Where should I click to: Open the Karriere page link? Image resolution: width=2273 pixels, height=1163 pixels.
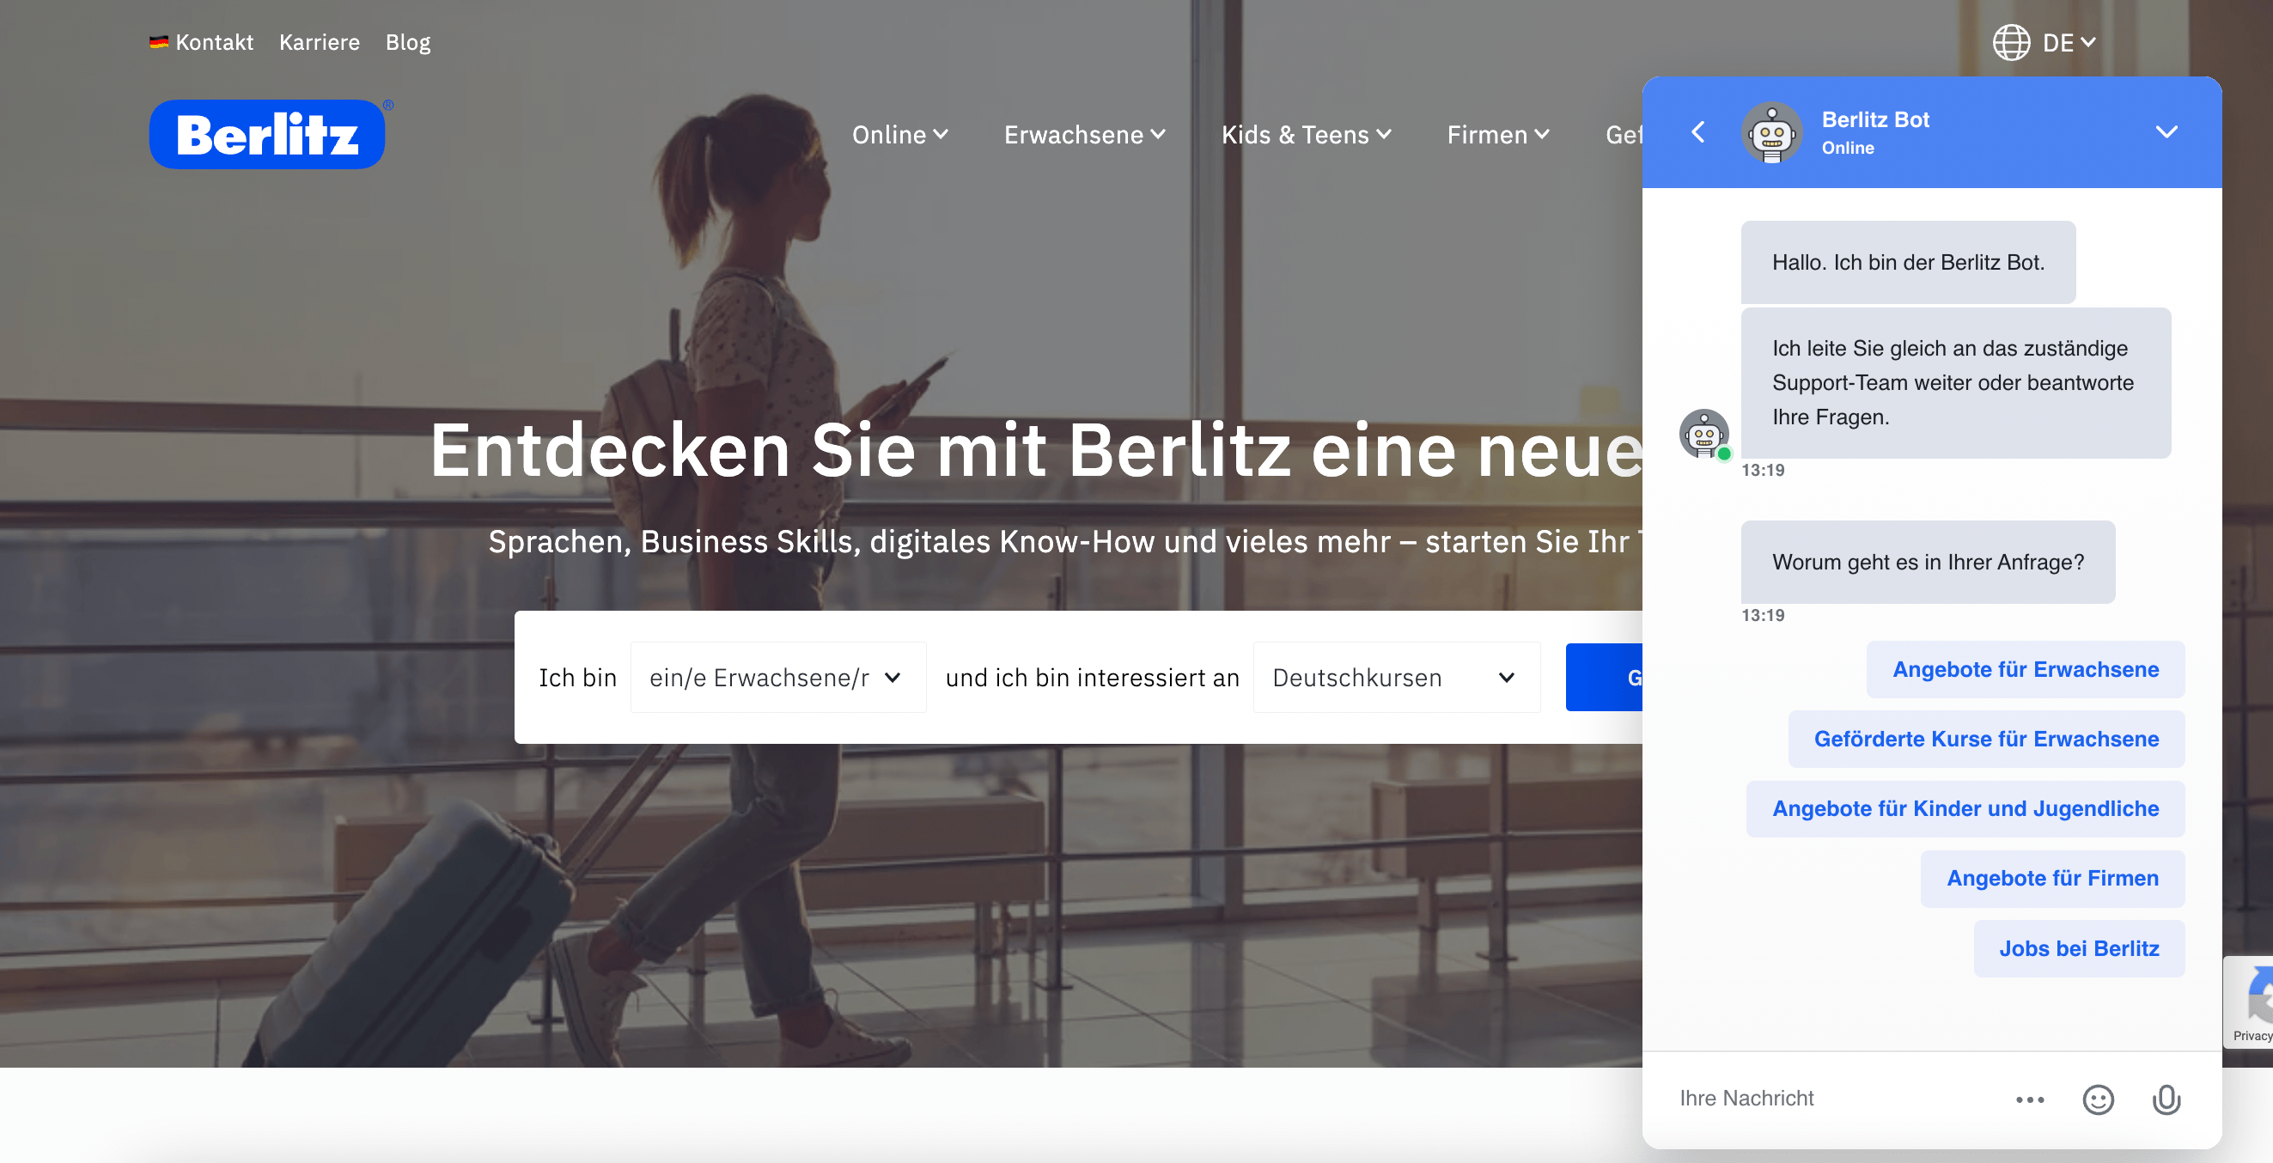click(319, 41)
